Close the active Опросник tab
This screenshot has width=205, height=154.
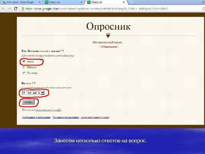124,2
